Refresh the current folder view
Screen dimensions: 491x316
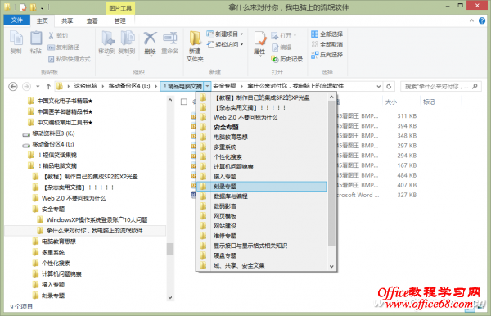point(389,86)
